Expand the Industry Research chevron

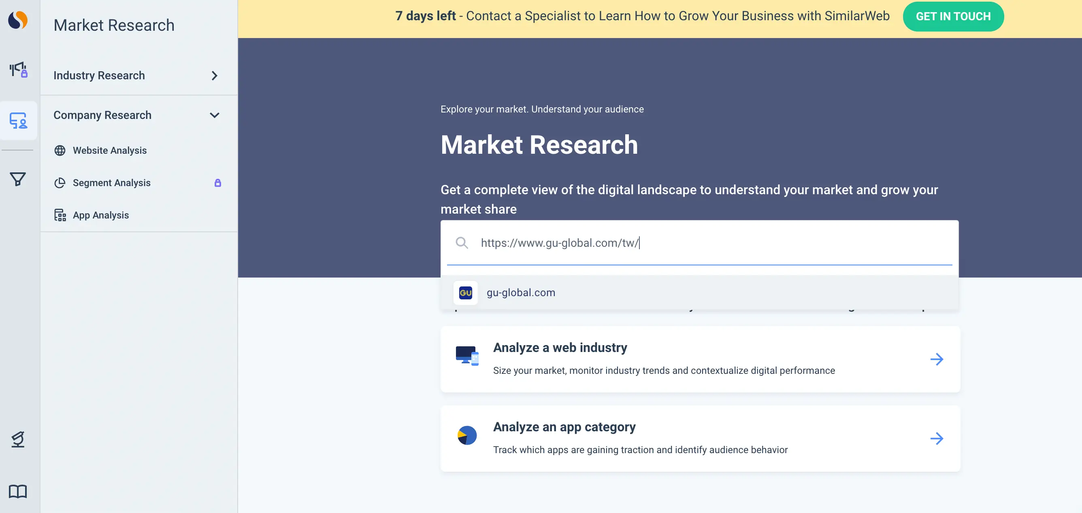coord(215,76)
